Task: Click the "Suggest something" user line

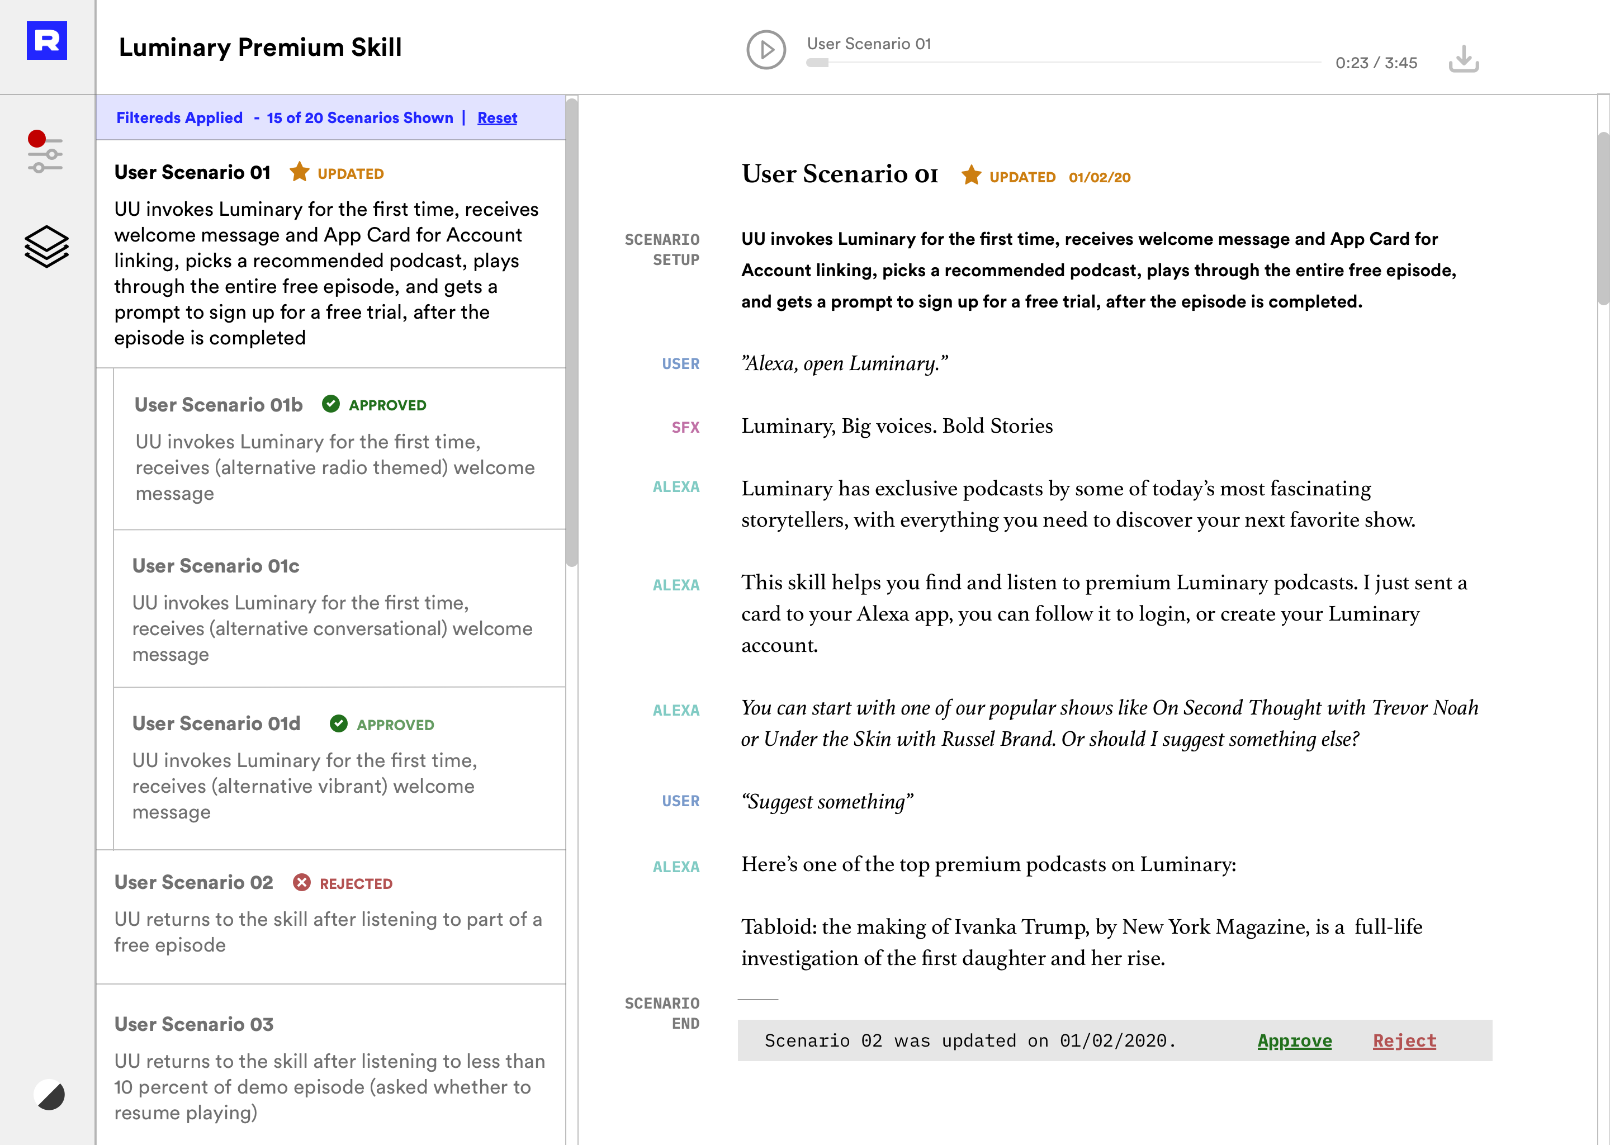Action: [827, 802]
